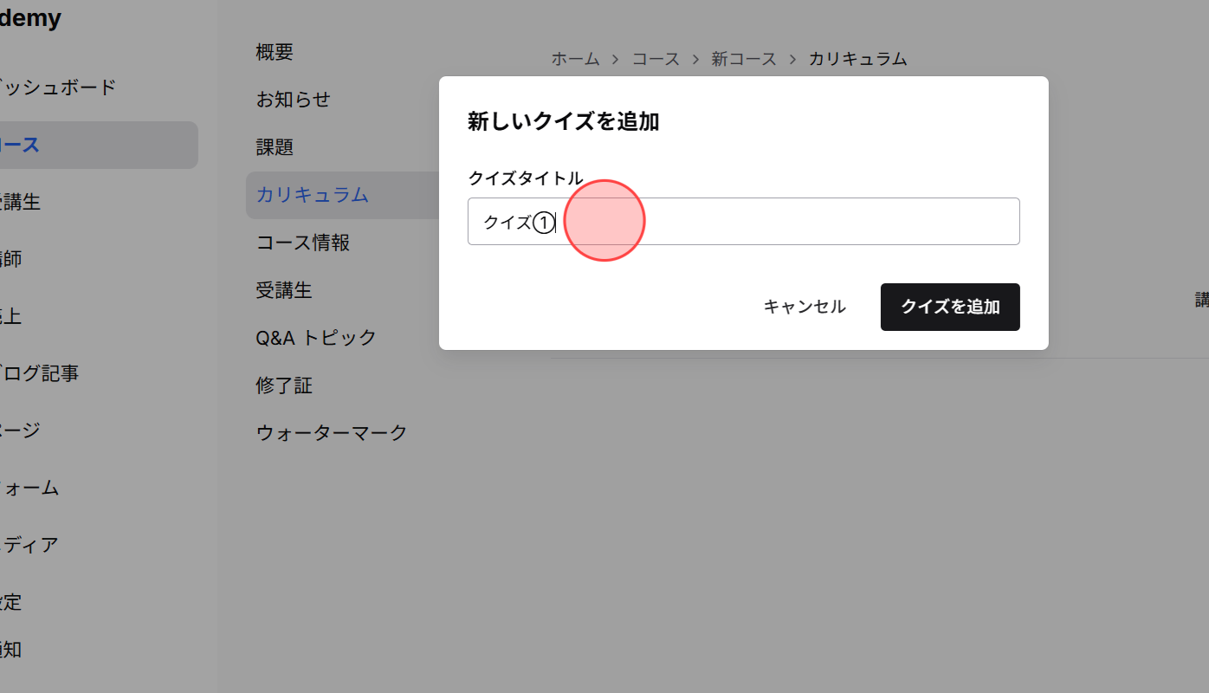1209x693 pixels.
Task: Open the ウォーターマーク settings tab
Action: pos(330,432)
